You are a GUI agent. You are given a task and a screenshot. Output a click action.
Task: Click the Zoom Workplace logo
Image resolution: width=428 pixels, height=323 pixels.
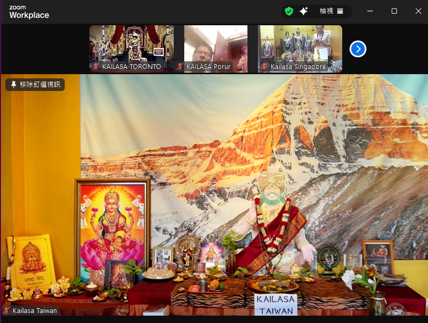[29, 12]
